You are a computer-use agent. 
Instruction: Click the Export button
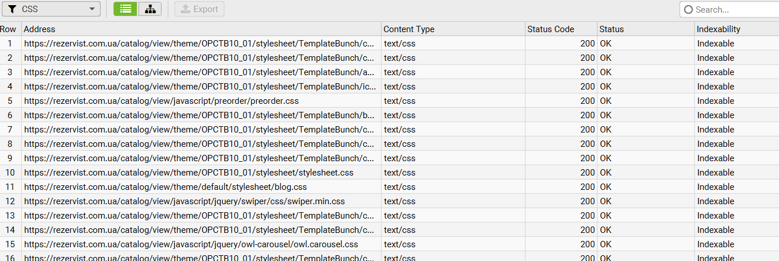[199, 9]
